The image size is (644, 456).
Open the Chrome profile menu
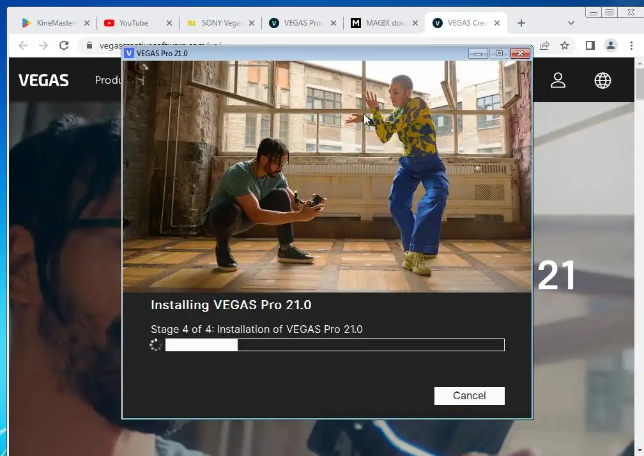(x=611, y=45)
